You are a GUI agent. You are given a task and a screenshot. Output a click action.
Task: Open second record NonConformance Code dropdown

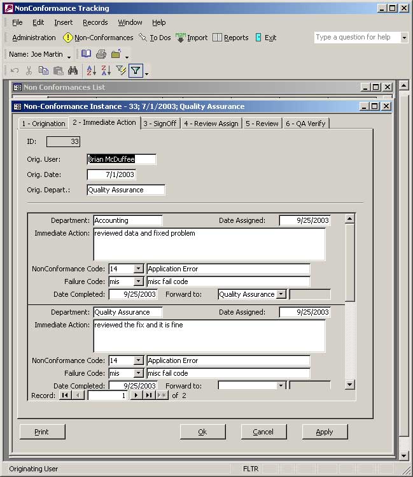click(138, 360)
